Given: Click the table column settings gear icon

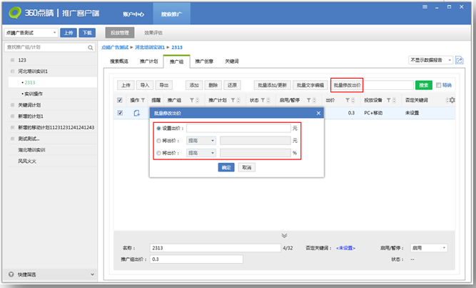Looking at the screenshot, I should coord(452,100).
